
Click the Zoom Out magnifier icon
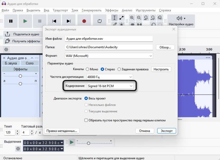[x=139, y=18]
